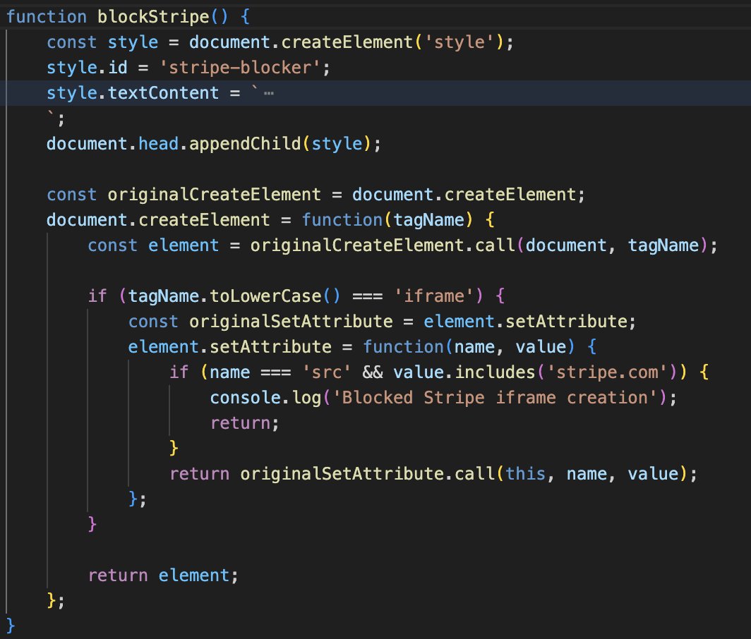Image resolution: width=751 pixels, height=639 pixels.
Task: Click the 'style' string in createElement
Action: (x=459, y=42)
